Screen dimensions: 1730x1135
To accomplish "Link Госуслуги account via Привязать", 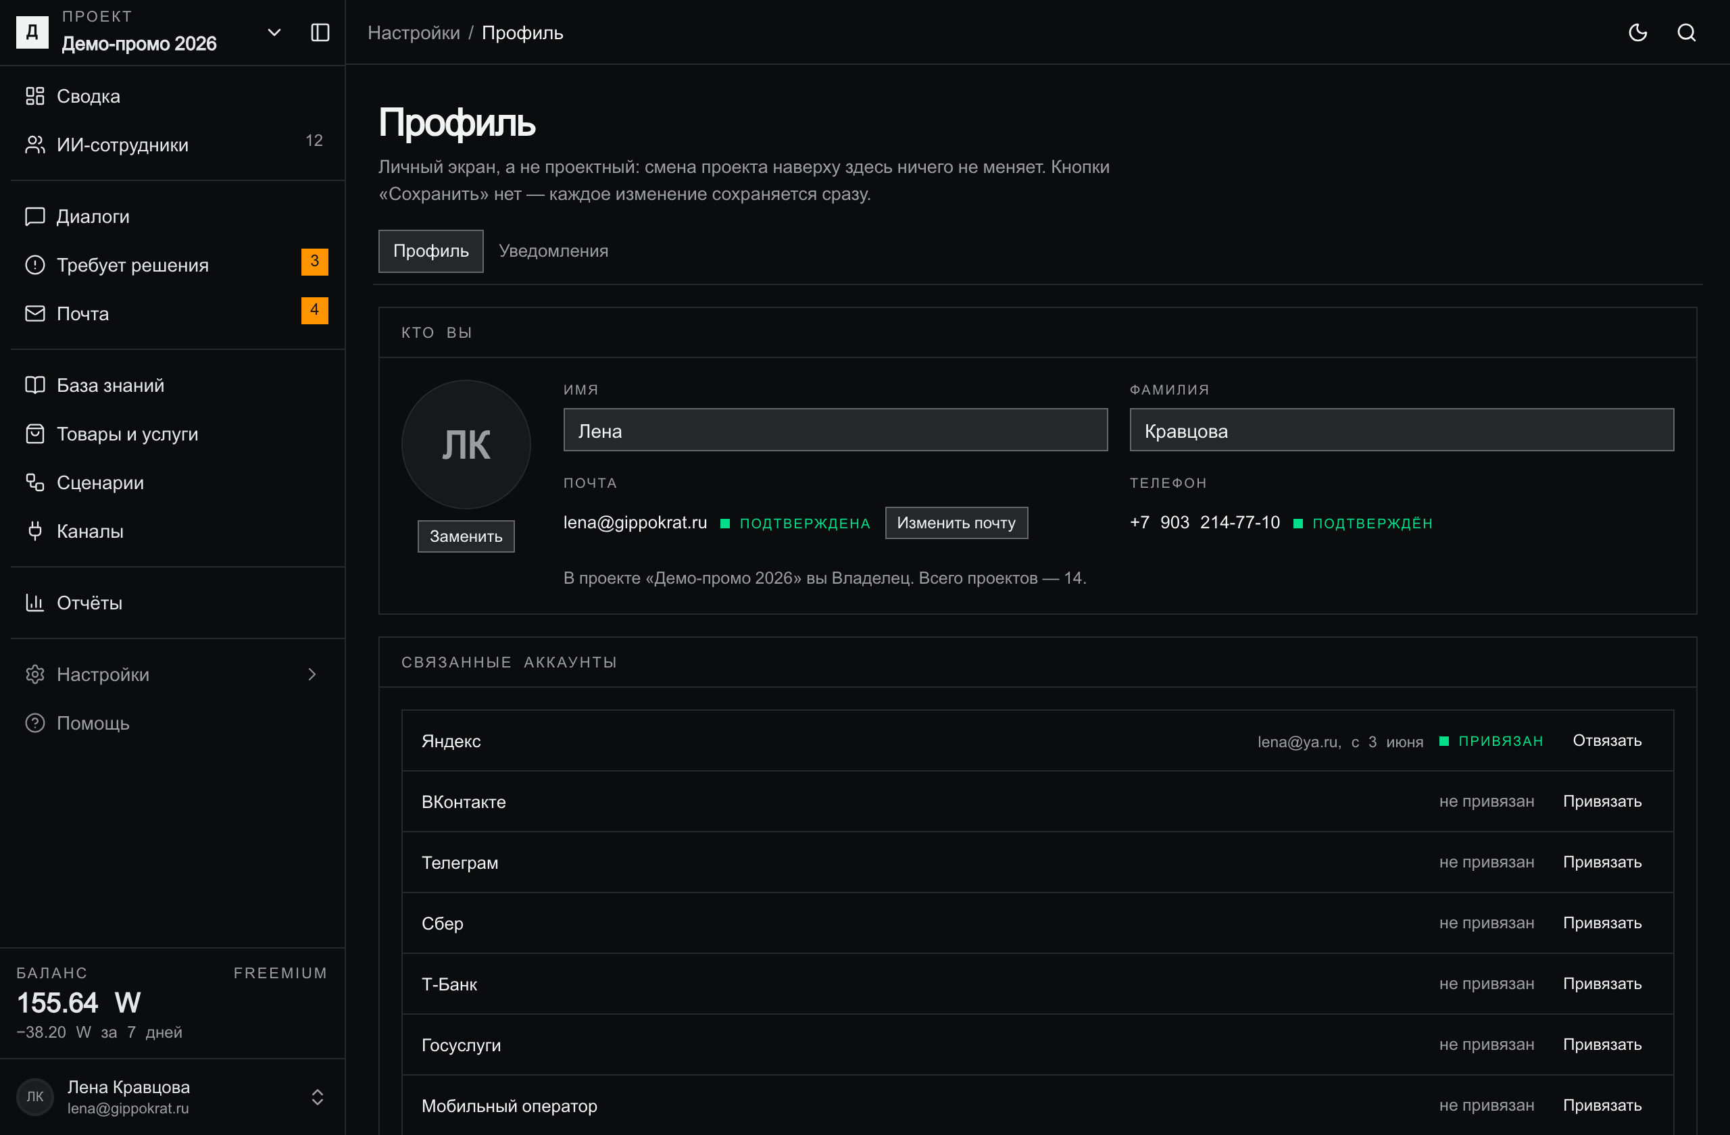I will click(x=1602, y=1045).
